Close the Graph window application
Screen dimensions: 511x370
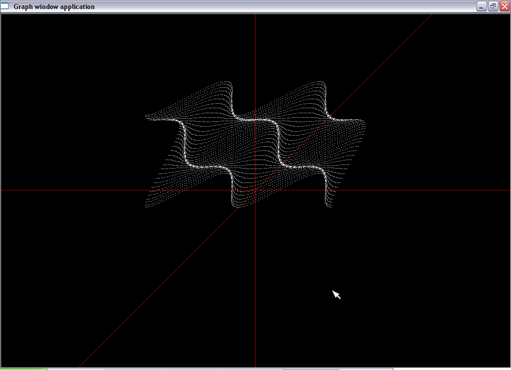click(x=504, y=6)
